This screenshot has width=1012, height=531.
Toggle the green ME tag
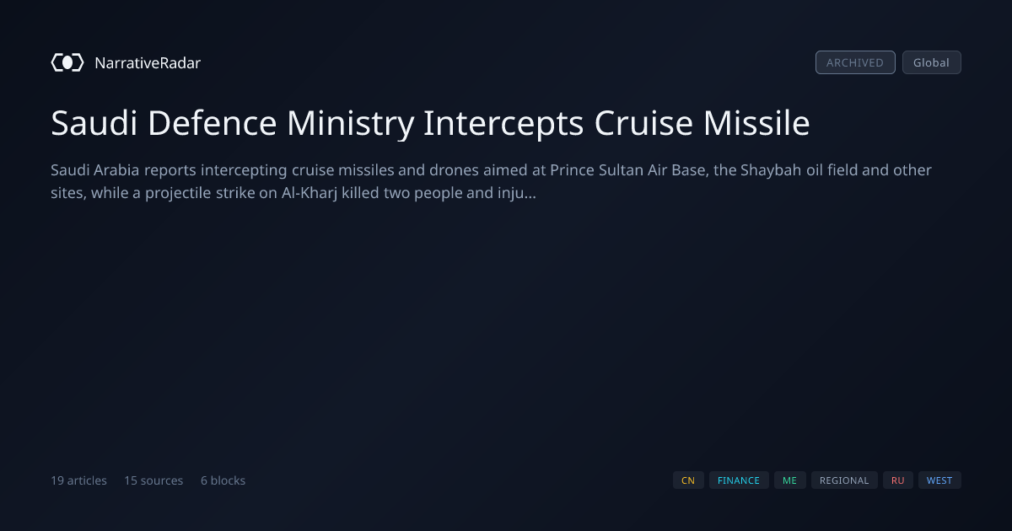pyautogui.click(x=789, y=480)
